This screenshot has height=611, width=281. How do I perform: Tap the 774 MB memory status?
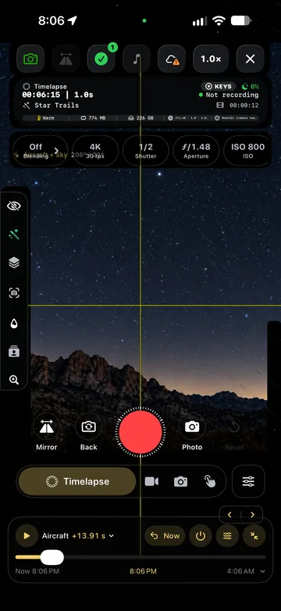point(94,118)
